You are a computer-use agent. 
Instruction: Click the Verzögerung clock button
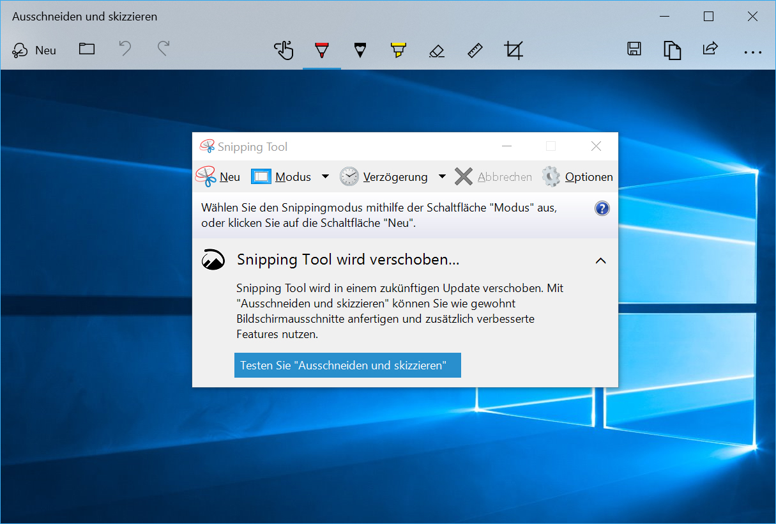[383, 176]
